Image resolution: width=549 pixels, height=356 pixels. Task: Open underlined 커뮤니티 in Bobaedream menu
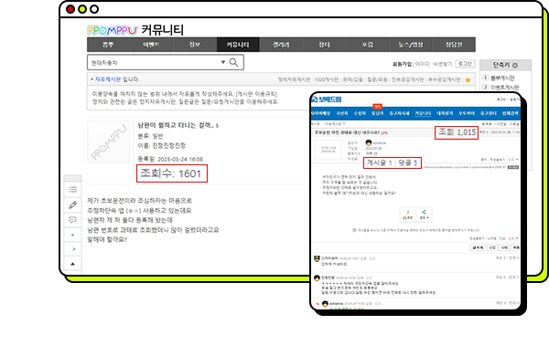[x=423, y=113]
